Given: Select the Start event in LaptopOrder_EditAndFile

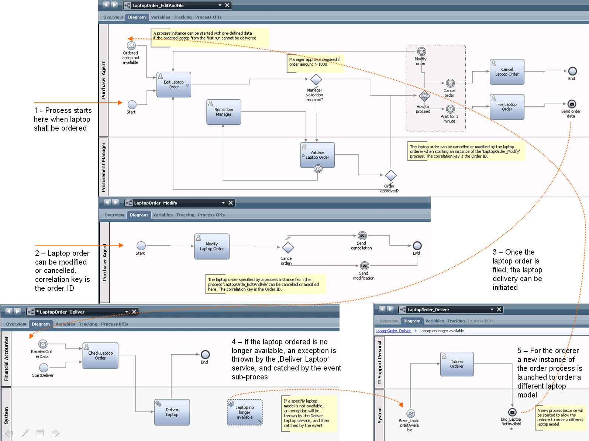Looking at the screenshot, I should click(132, 105).
